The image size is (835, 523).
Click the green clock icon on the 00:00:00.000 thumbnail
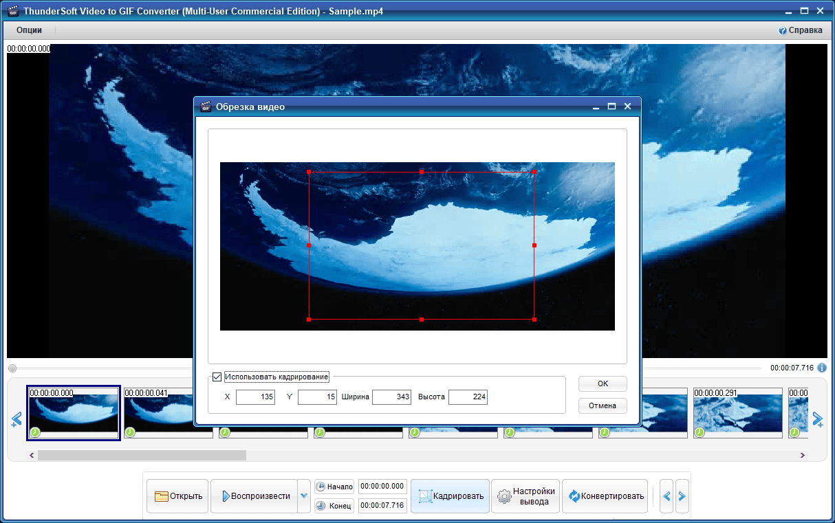point(34,432)
